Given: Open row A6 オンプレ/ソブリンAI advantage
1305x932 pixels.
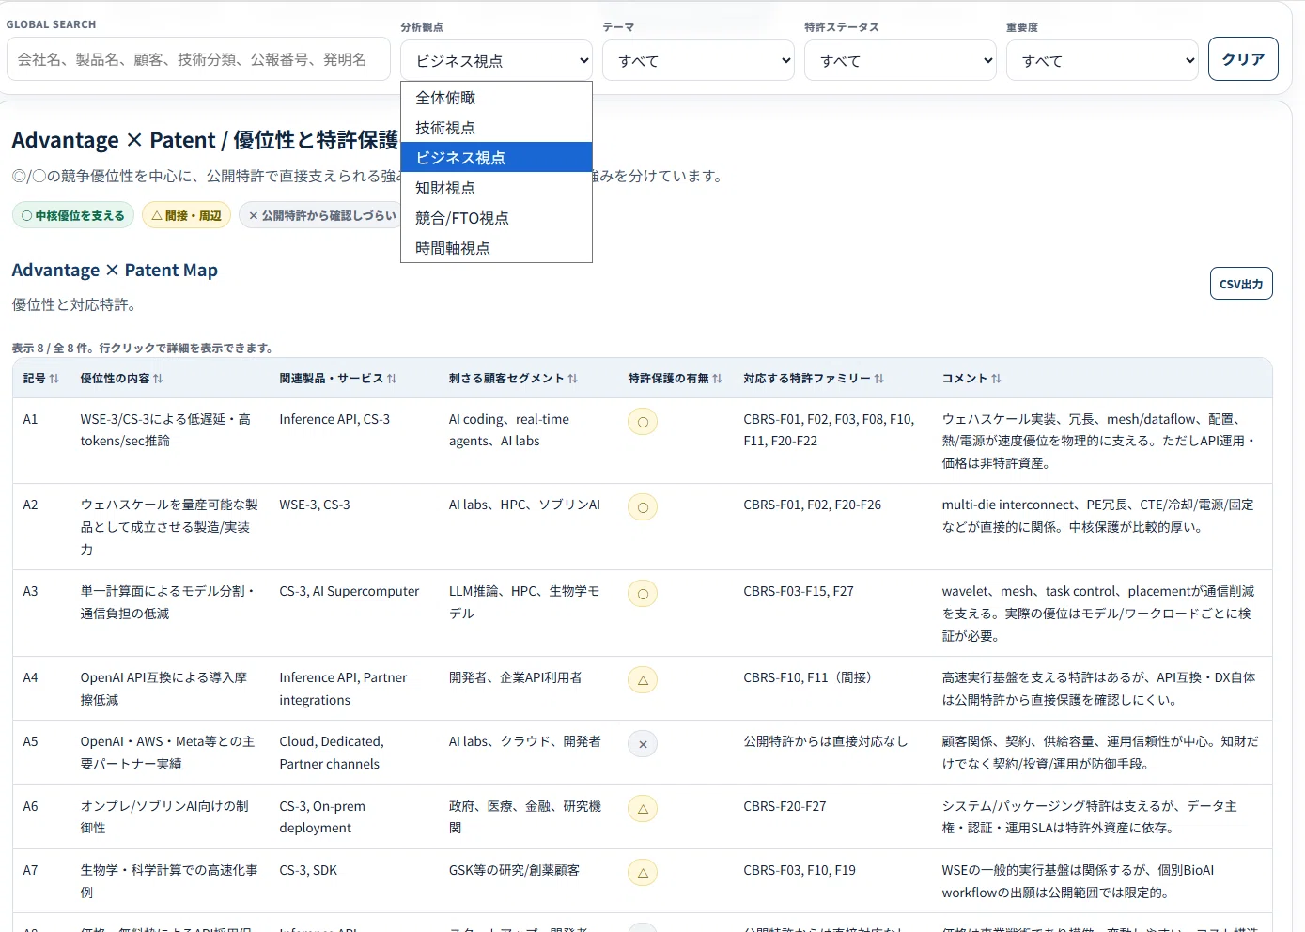Looking at the screenshot, I should 642,817.
